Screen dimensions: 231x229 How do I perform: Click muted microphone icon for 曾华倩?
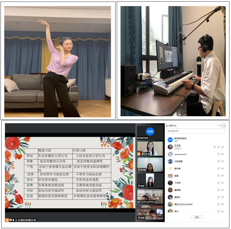coord(219,169)
